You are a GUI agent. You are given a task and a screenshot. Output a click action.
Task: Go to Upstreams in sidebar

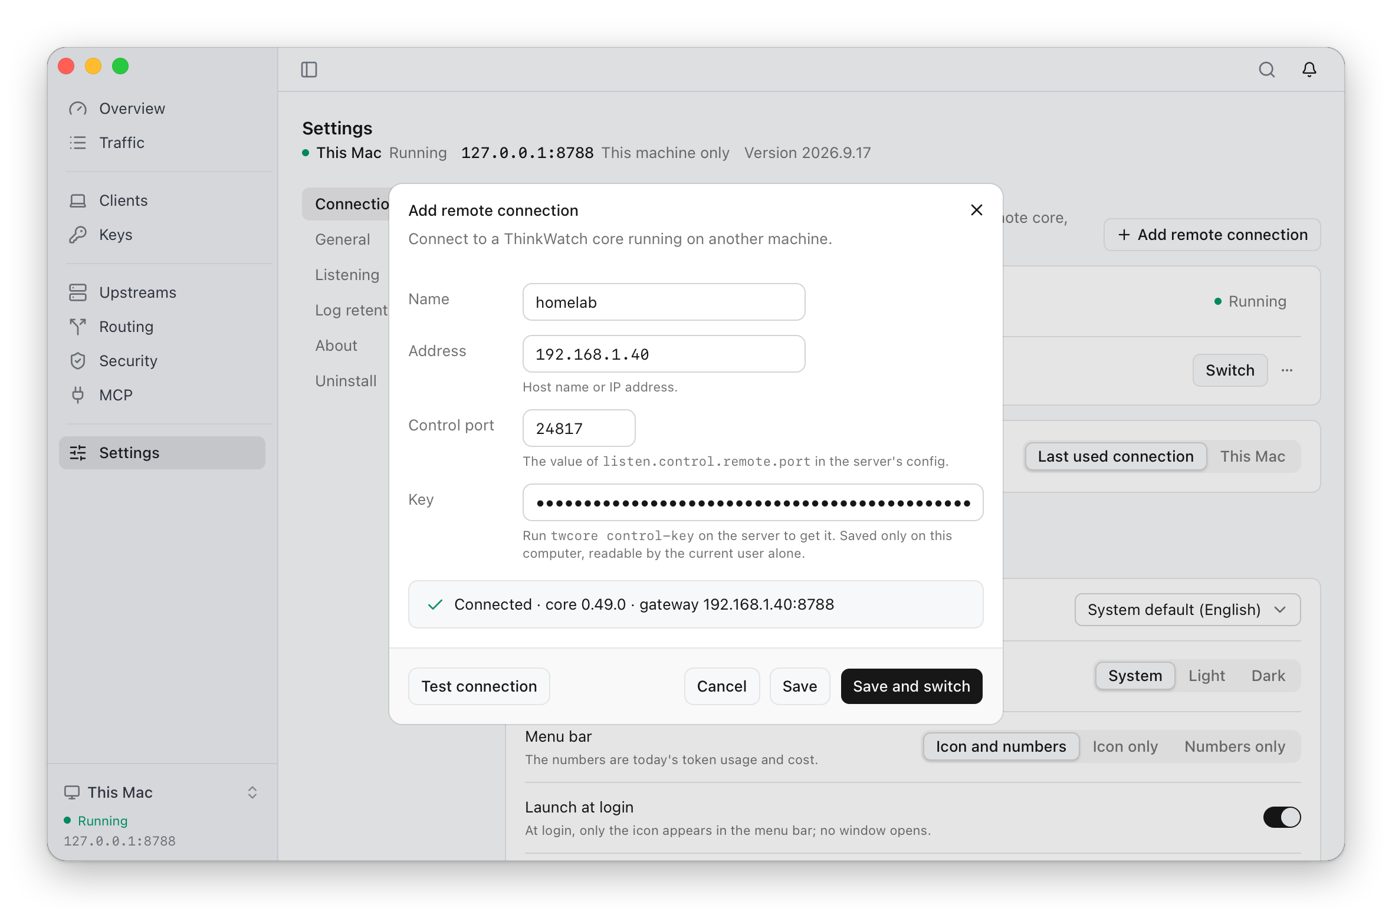[x=162, y=292]
